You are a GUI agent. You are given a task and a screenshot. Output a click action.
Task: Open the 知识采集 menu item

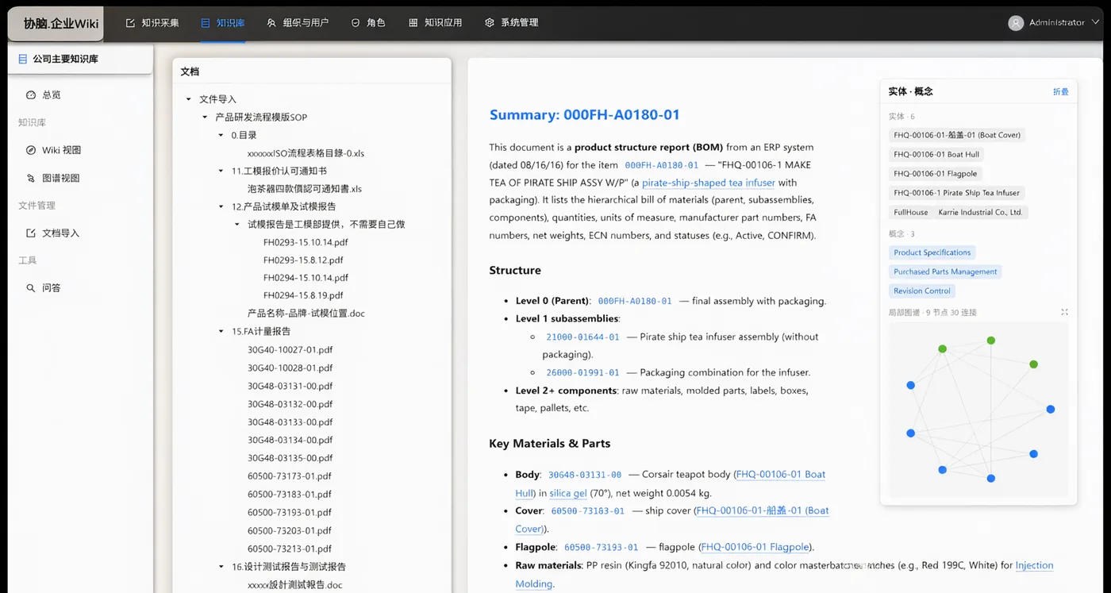click(x=152, y=23)
